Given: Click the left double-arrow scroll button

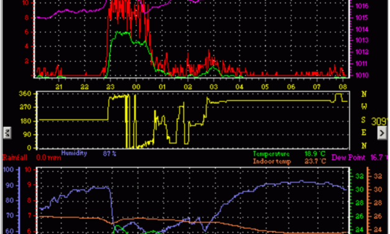Looking at the screenshot, I should coord(7,133).
